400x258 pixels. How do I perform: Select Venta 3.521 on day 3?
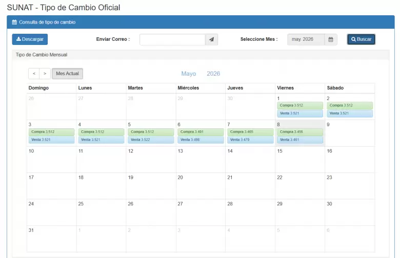(x=51, y=139)
